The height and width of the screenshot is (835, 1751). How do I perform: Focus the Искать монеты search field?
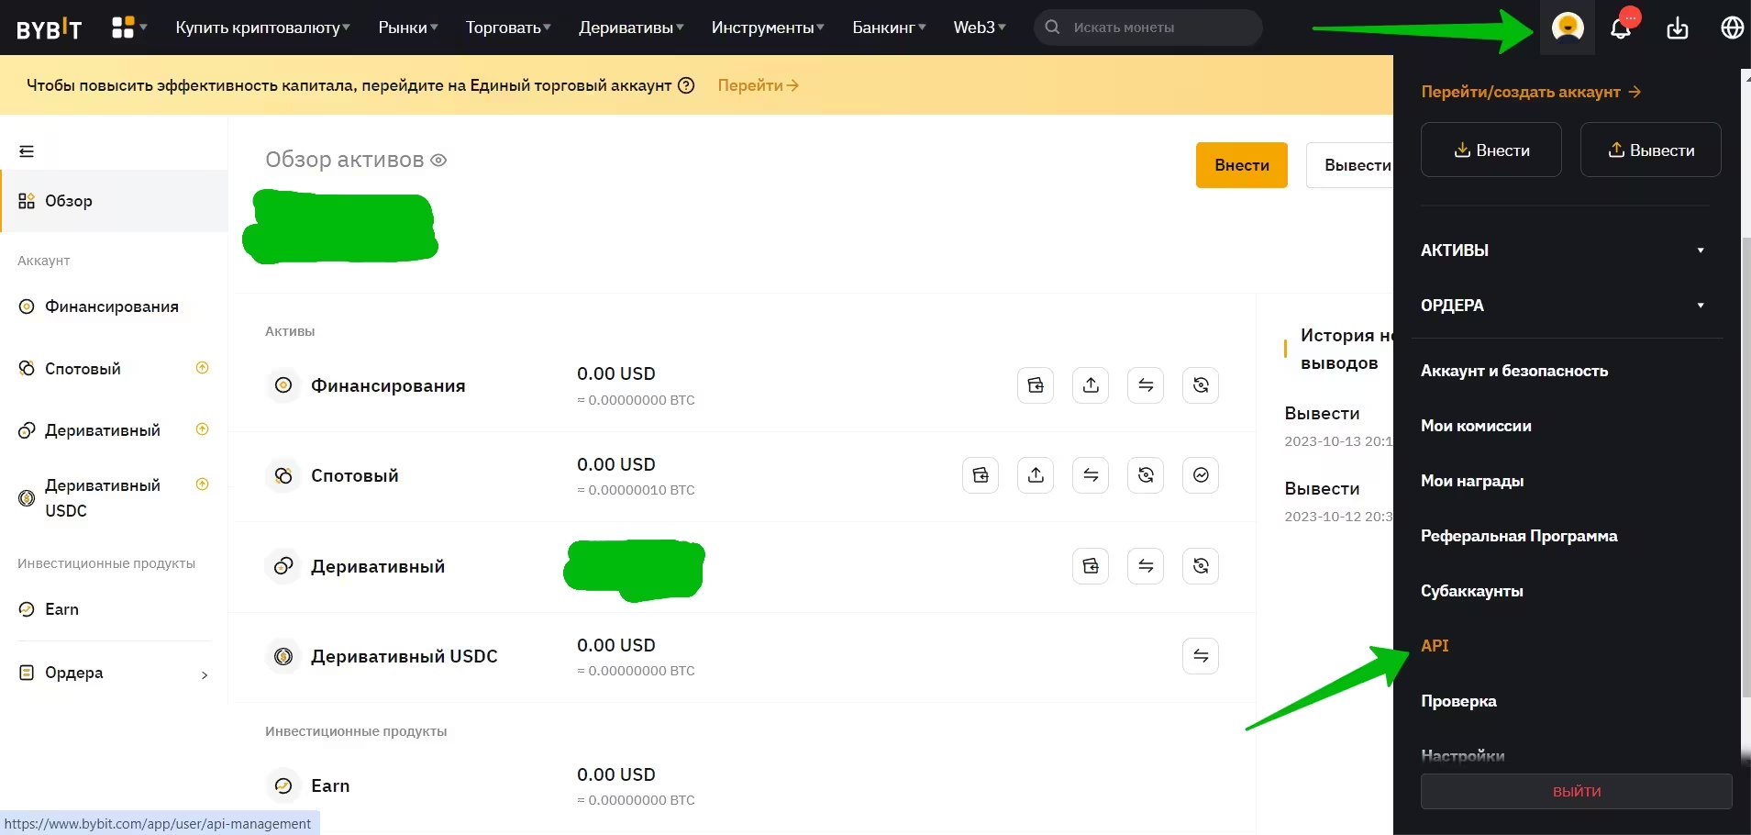(1148, 28)
